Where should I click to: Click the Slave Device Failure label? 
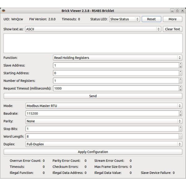click(x=156, y=173)
